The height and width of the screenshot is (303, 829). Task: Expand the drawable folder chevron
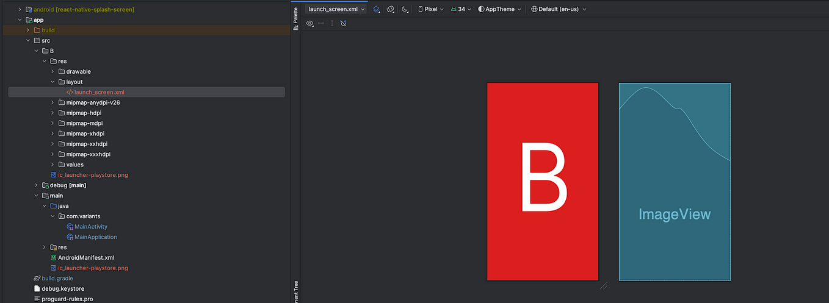pos(52,71)
